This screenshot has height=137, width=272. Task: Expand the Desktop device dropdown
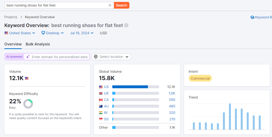coord(53,33)
